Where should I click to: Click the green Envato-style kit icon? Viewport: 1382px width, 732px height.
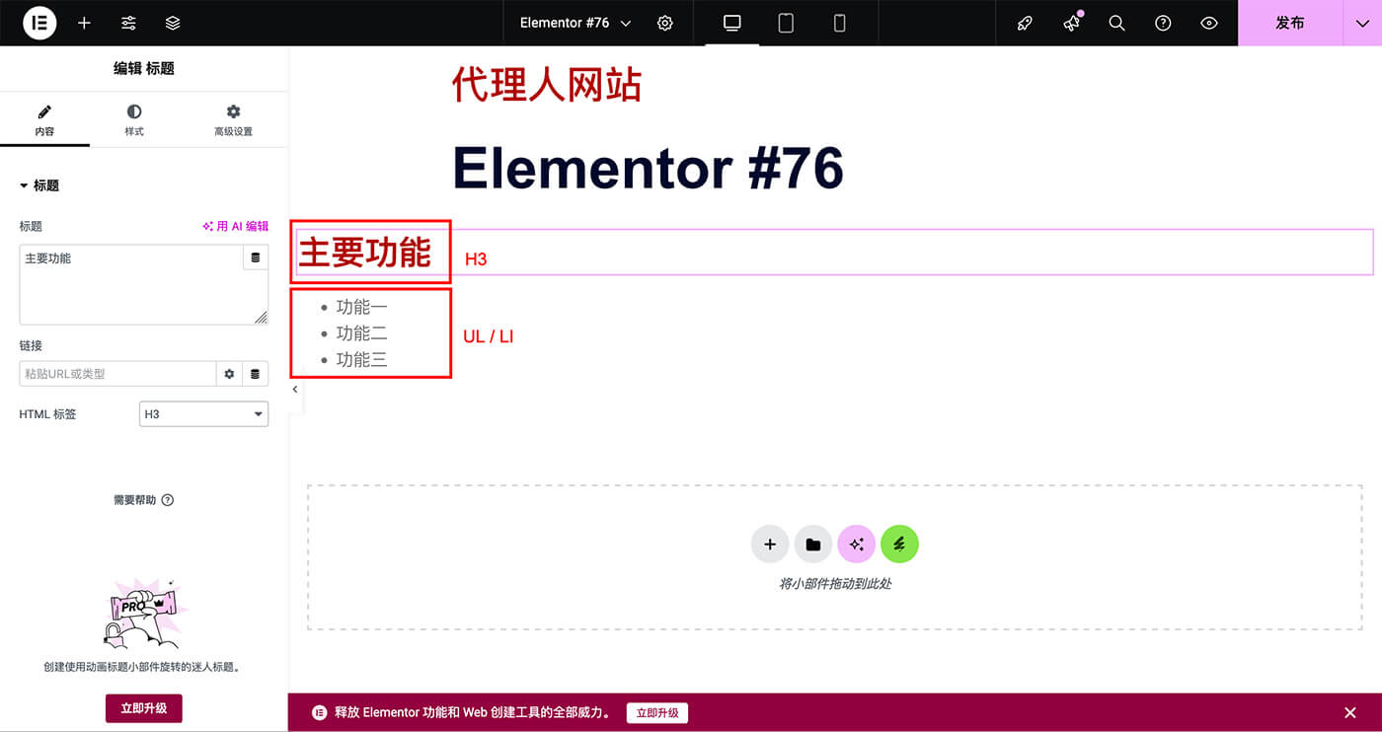[x=899, y=544]
